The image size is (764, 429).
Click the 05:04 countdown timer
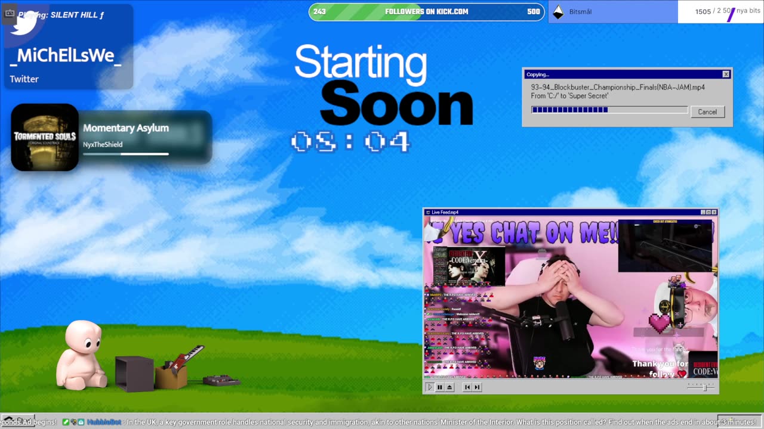[x=350, y=142]
